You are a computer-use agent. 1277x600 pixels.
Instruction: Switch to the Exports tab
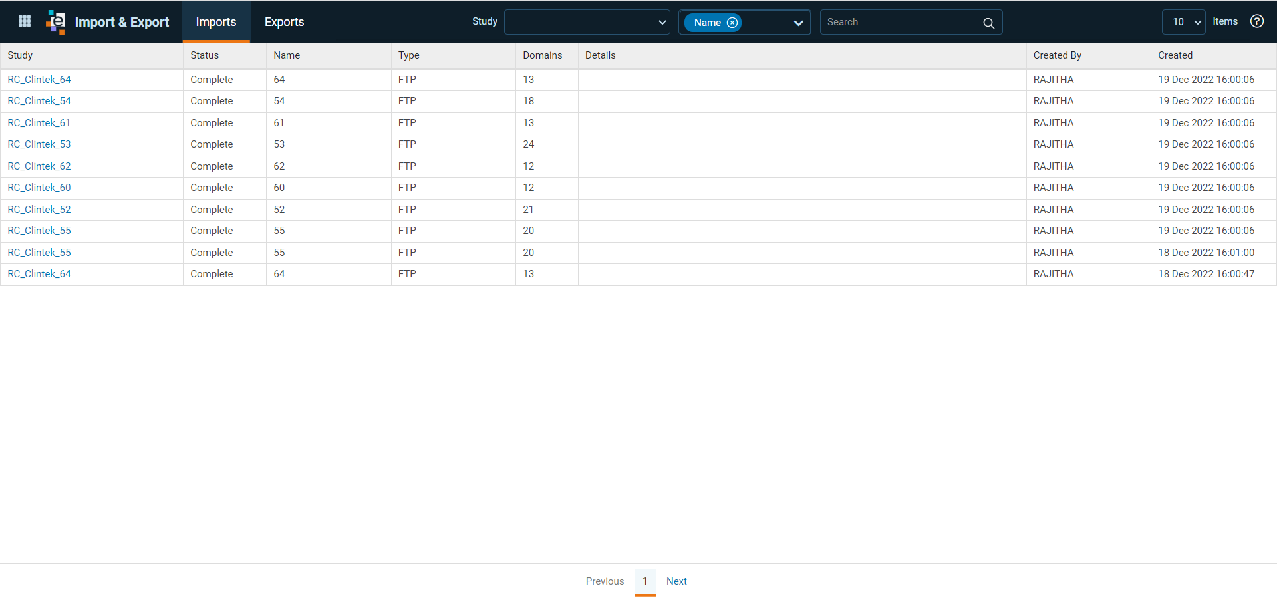coord(284,22)
